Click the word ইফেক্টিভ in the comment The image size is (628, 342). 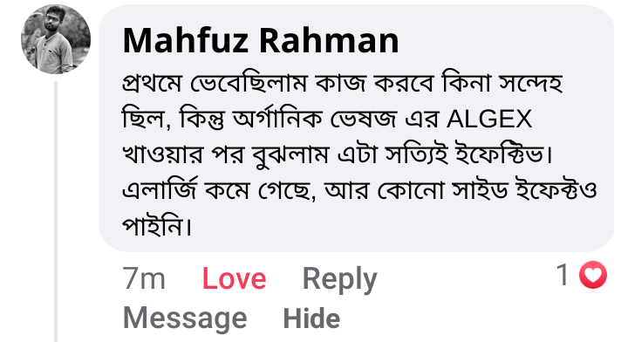click(x=501, y=154)
